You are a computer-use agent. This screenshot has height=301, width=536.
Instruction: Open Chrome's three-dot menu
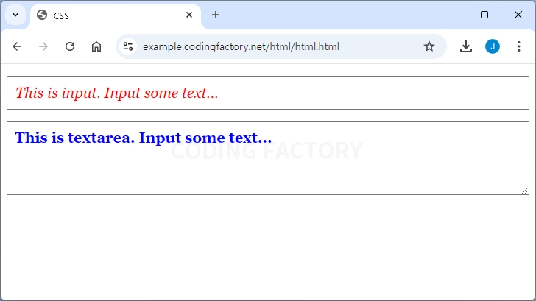(x=518, y=46)
